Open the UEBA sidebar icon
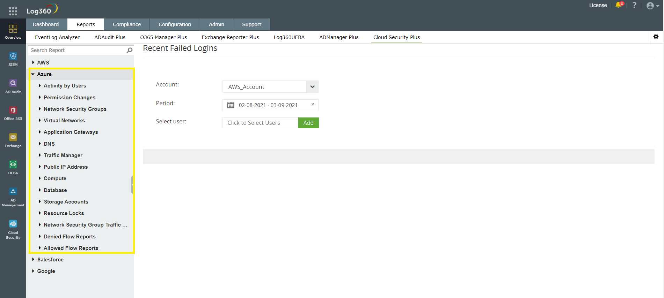The image size is (664, 298). pos(13,167)
